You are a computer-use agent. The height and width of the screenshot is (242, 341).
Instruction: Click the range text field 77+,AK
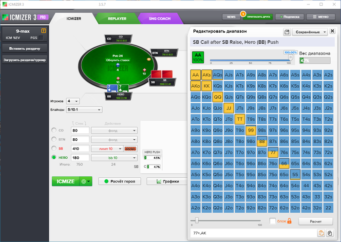pos(254,233)
